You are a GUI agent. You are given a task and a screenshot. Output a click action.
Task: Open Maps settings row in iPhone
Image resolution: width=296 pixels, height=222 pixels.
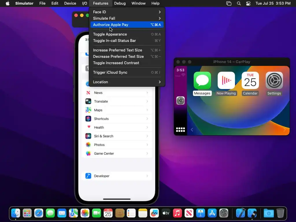[117, 110]
